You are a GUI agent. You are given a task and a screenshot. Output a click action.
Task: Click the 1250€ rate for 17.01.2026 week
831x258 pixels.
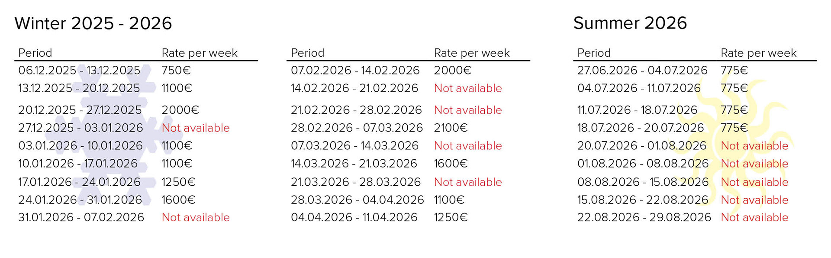click(x=178, y=182)
